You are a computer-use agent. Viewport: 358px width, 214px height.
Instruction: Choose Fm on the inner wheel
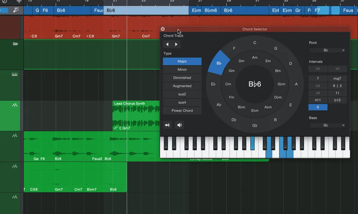(232, 97)
